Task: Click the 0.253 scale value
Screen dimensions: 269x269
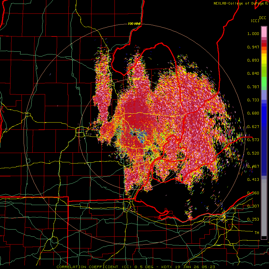Action: (253, 219)
